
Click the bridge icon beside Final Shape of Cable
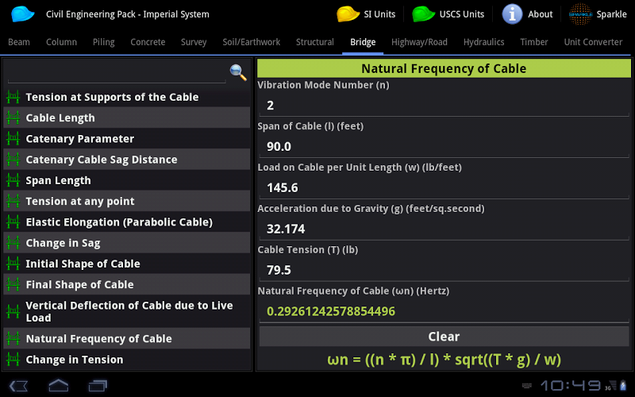[x=13, y=284]
